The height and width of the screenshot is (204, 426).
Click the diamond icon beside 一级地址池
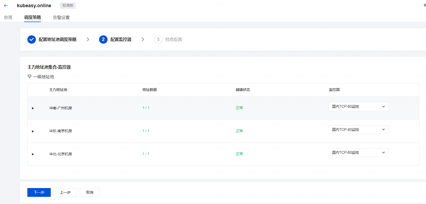[29, 76]
